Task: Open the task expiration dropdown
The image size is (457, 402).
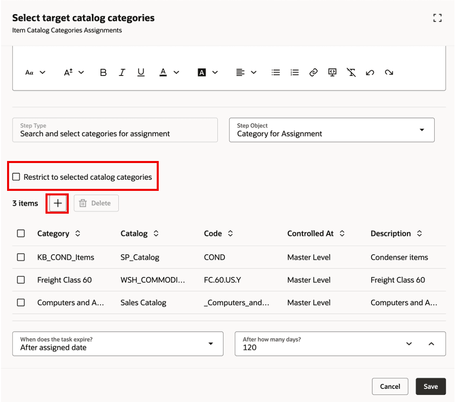Action: (x=213, y=344)
